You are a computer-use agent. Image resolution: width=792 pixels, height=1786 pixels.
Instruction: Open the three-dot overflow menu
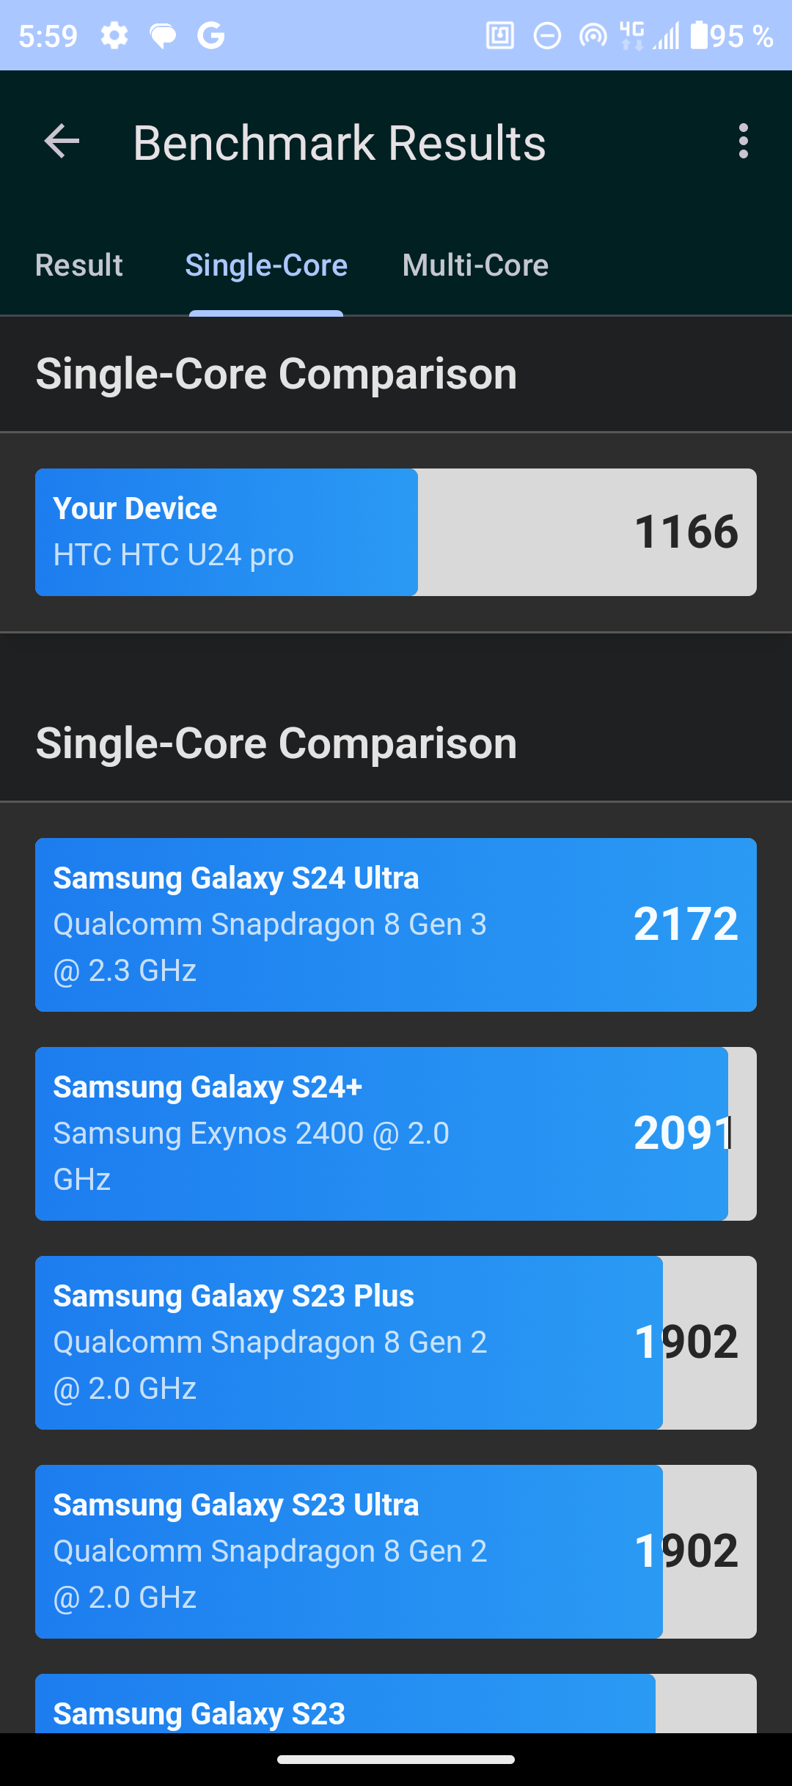pyautogui.click(x=744, y=142)
